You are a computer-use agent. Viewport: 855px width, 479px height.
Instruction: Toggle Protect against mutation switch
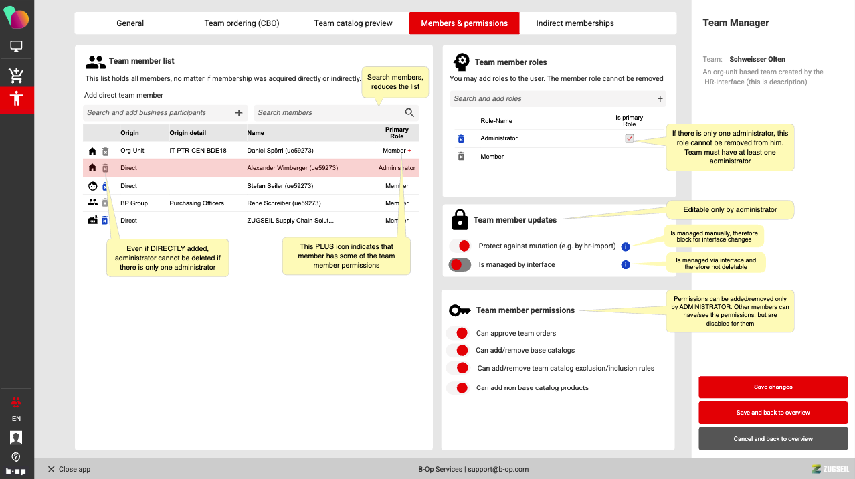[460, 246]
